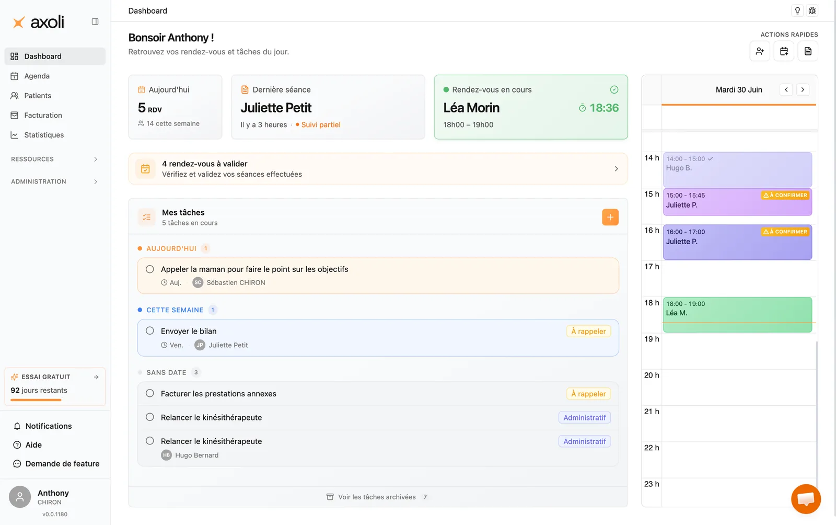Complete first 'Relancer le kinésithérapeute' task
The image size is (836, 525).
click(150, 417)
